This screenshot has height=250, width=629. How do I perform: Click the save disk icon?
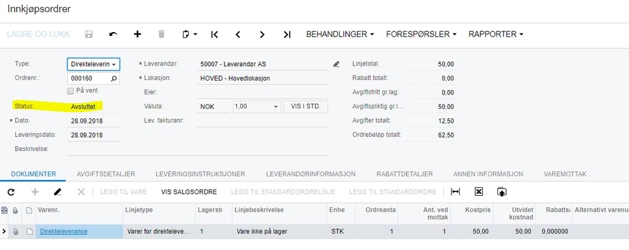[x=89, y=35]
